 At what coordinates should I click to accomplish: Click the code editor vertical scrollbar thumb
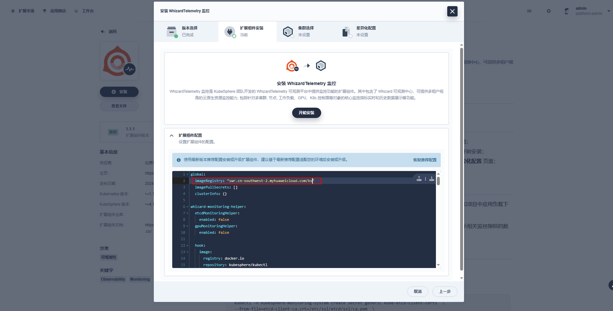(x=438, y=181)
